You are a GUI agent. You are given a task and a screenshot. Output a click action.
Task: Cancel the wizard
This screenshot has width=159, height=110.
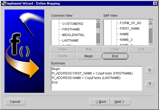(15, 102)
